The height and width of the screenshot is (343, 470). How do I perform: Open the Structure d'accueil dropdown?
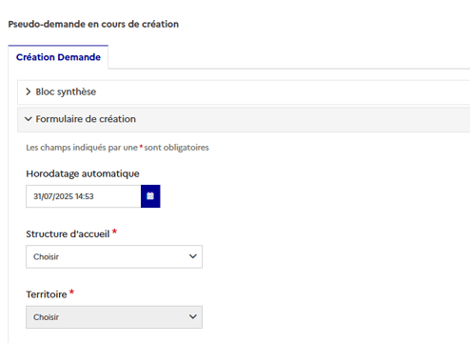coord(114,256)
